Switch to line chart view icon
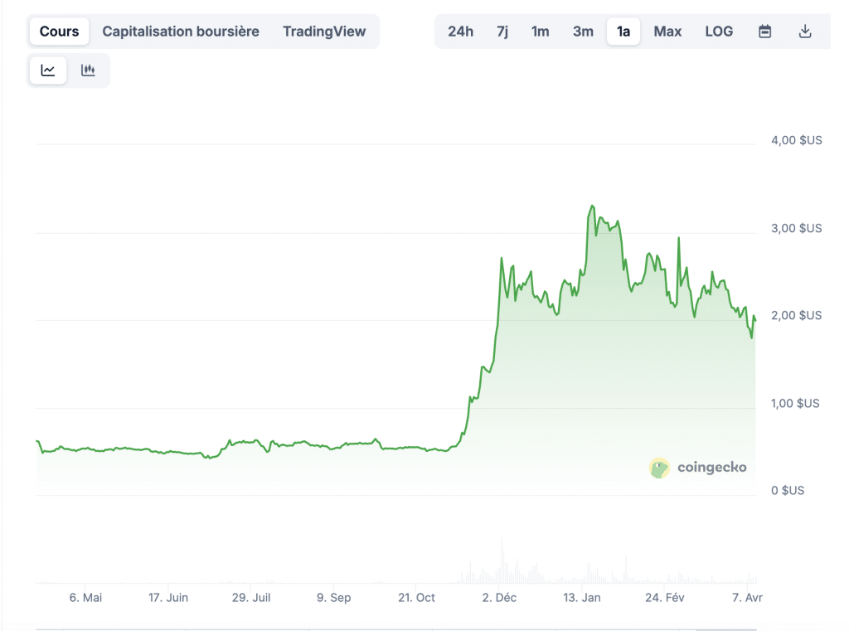The width and height of the screenshot is (849, 631). [48, 70]
